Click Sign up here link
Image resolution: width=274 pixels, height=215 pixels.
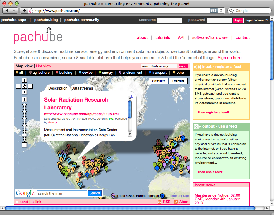tap(230, 58)
